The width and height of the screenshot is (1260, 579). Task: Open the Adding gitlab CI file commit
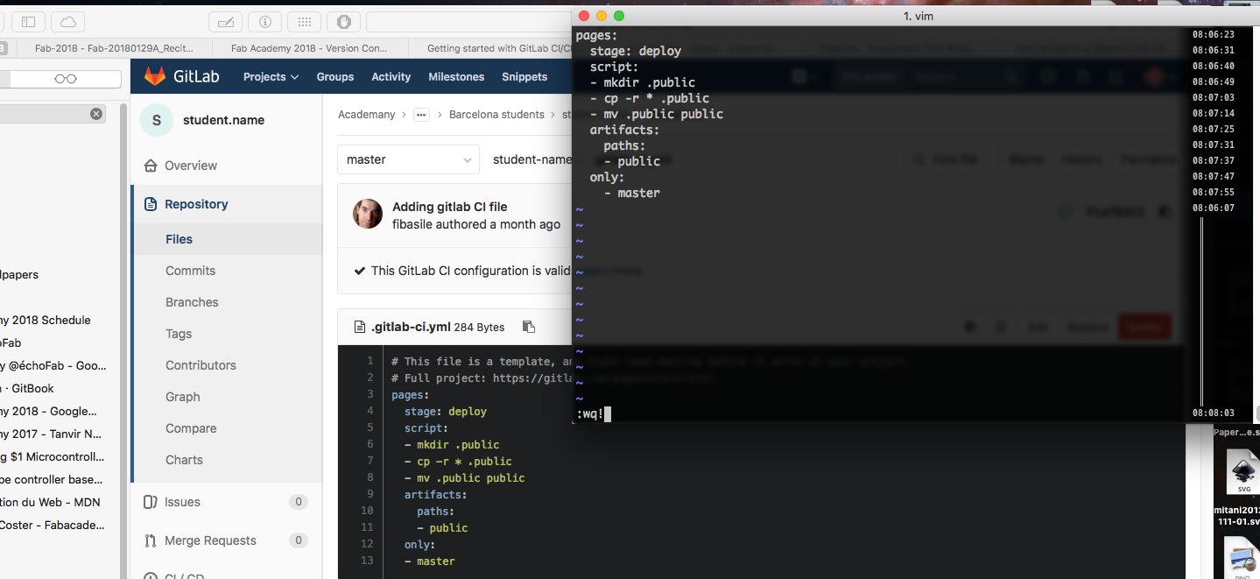point(449,207)
